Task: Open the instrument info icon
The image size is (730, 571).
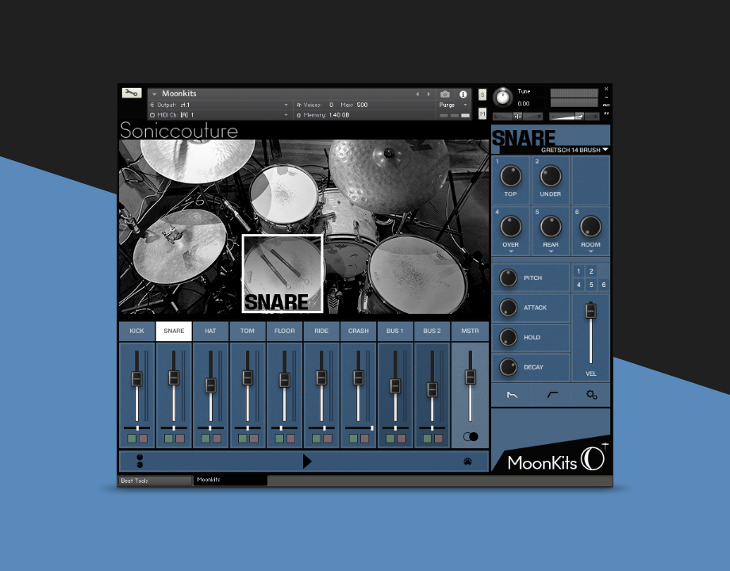Action: click(x=463, y=94)
